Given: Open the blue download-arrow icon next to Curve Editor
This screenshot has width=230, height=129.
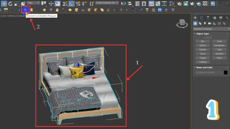Looking at the screenshot, I should (x=164, y=4).
